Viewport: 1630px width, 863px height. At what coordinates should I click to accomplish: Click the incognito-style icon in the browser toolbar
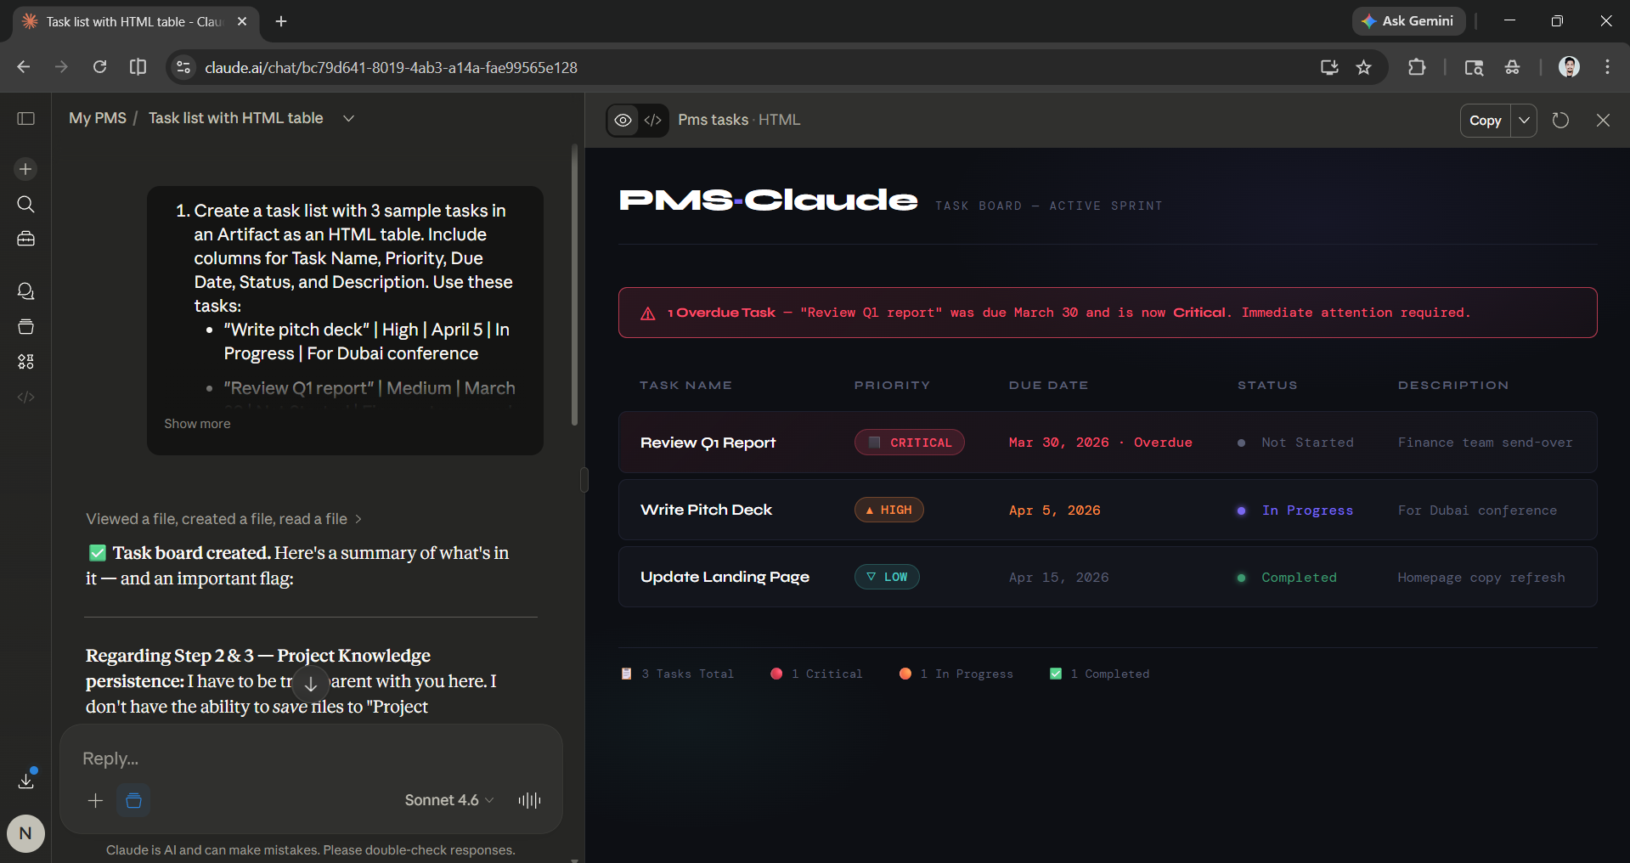1513,67
